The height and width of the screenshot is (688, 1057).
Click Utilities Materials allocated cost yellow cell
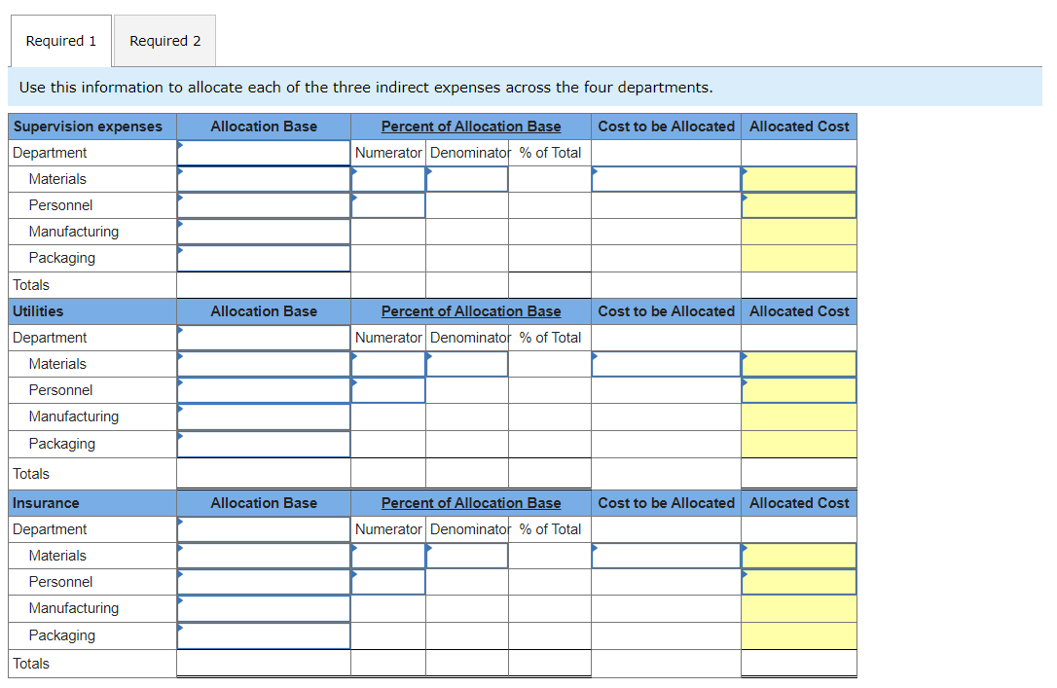(799, 364)
